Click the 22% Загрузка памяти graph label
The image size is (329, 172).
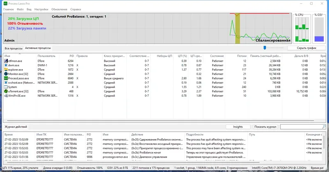[27, 28]
